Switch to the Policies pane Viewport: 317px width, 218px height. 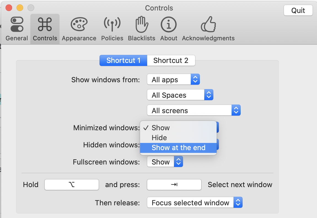112,28
